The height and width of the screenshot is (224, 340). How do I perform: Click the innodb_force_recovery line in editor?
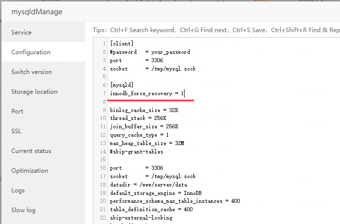coord(147,93)
